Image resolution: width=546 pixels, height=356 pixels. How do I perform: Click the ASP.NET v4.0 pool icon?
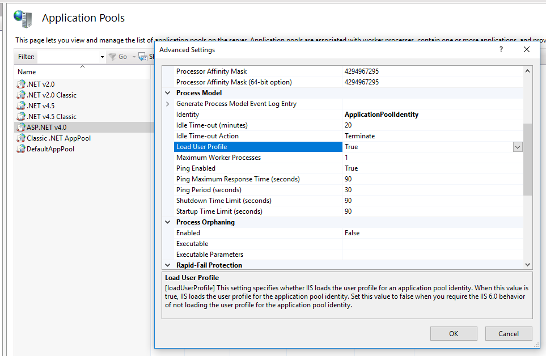coord(21,127)
